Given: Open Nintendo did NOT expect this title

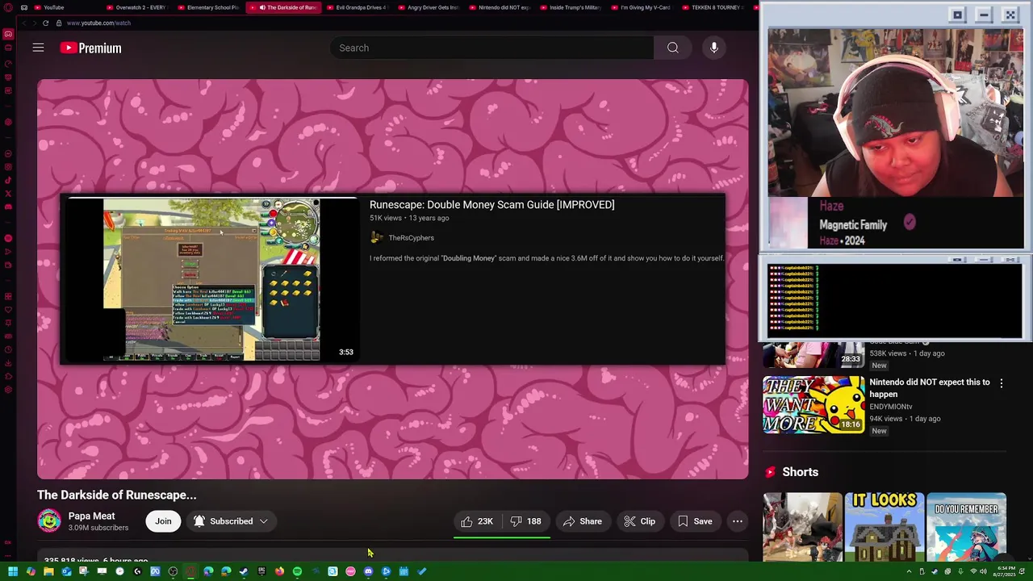Looking at the screenshot, I should tap(930, 388).
